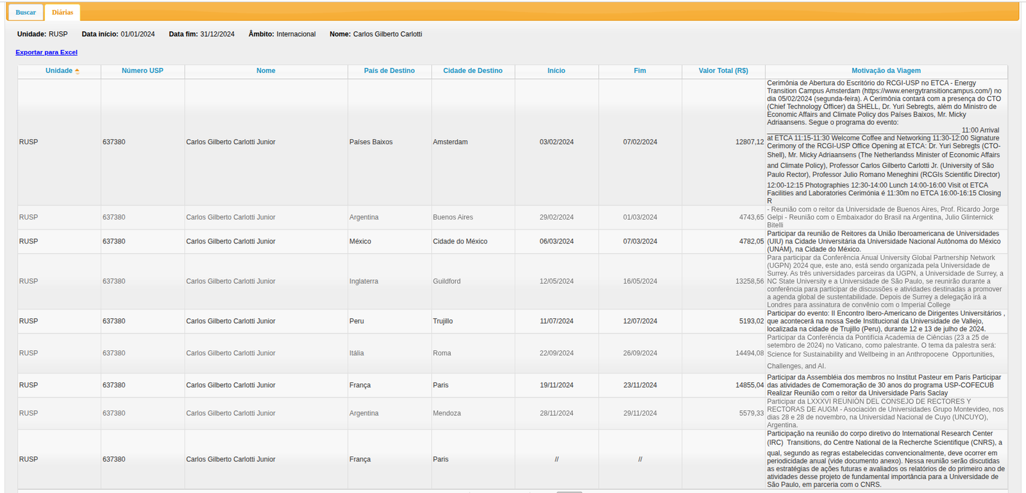This screenshot has height=493, width=1026.
Task: Click the Roma row start date 22/09/2024
Action: point(556,353)
